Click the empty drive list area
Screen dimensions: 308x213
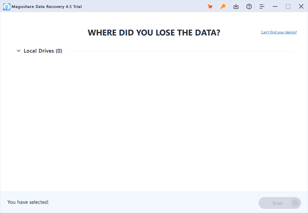pos(154,122)
